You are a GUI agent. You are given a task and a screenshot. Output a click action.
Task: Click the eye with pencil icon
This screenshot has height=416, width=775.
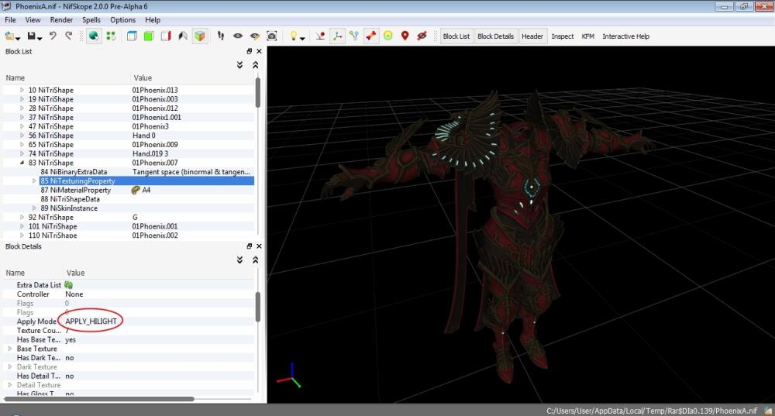[x=254, y=36]
